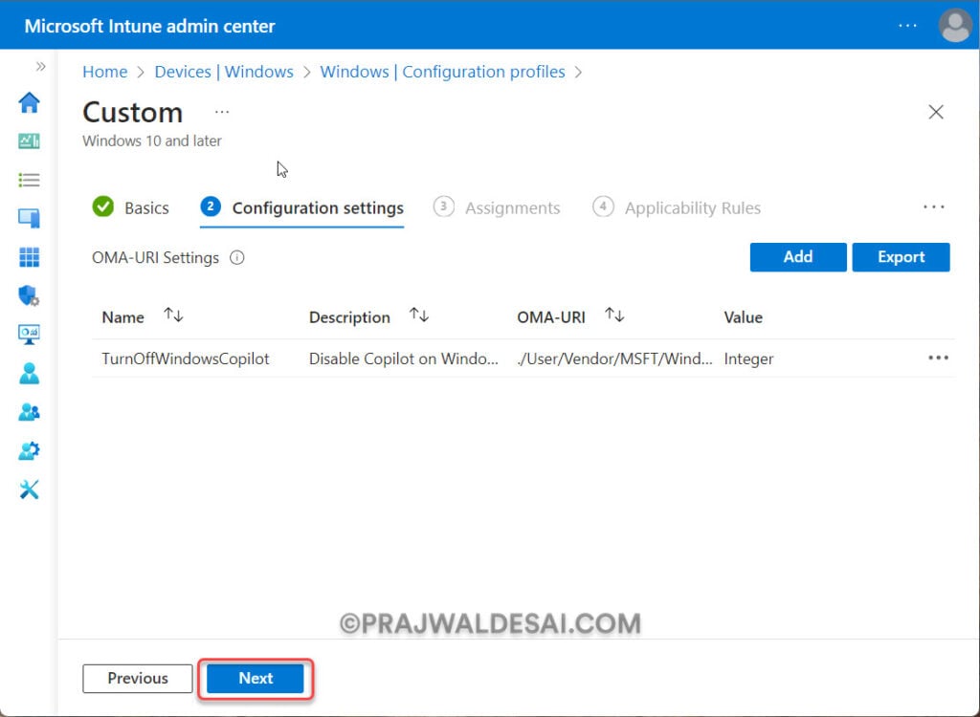Click the account avatar in header
The image size is (980, 717).
click(x=955, y=26)
